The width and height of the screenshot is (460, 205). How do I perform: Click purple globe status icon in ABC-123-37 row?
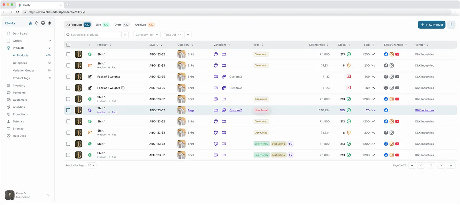[x=90, y=110]
